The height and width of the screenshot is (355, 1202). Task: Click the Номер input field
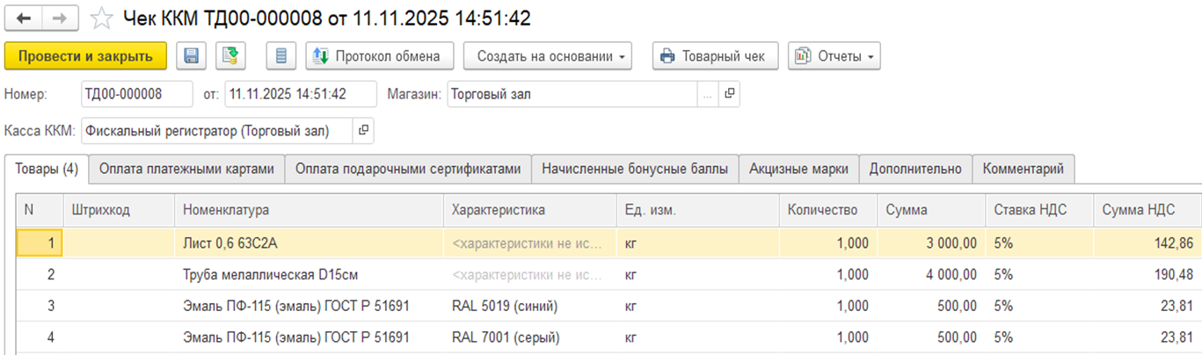click(x=135, y=94)
